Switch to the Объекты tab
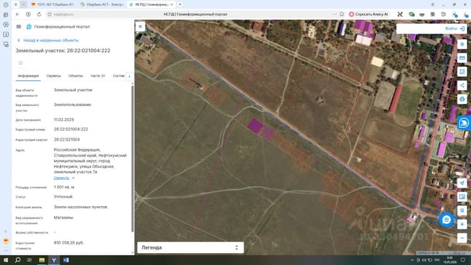This screenshot has height=265, width=471. coord(75,76)
